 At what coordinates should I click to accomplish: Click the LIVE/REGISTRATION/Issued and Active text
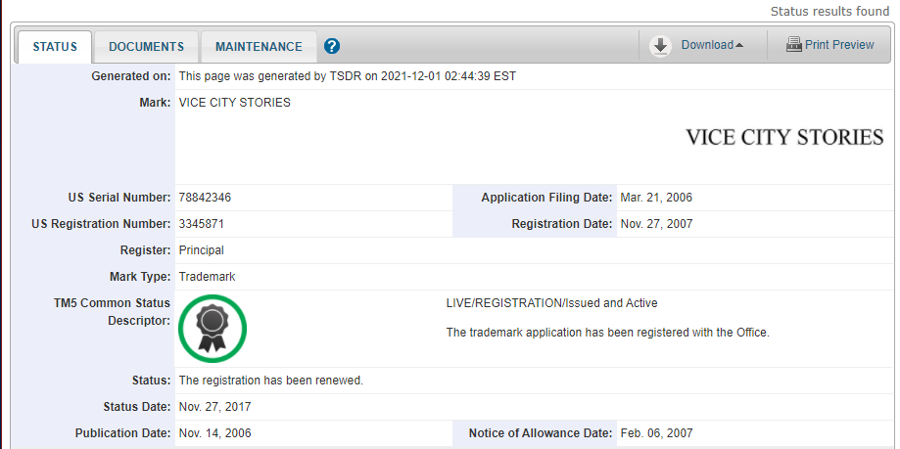(x=551, y=303)
